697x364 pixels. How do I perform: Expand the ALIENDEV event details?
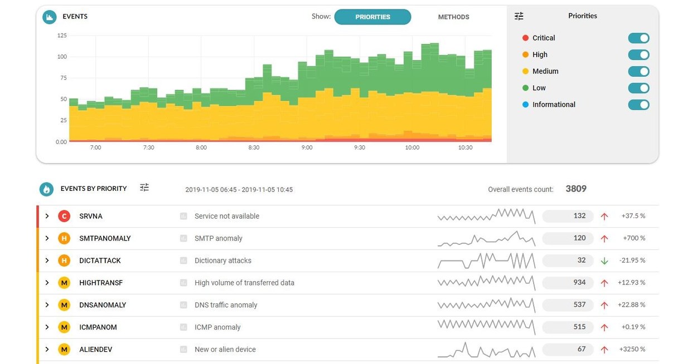[x=47, y=350]
